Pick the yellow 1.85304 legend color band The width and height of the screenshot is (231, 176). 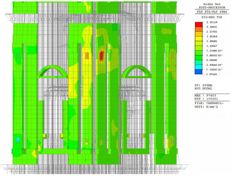tap(199, 39)
